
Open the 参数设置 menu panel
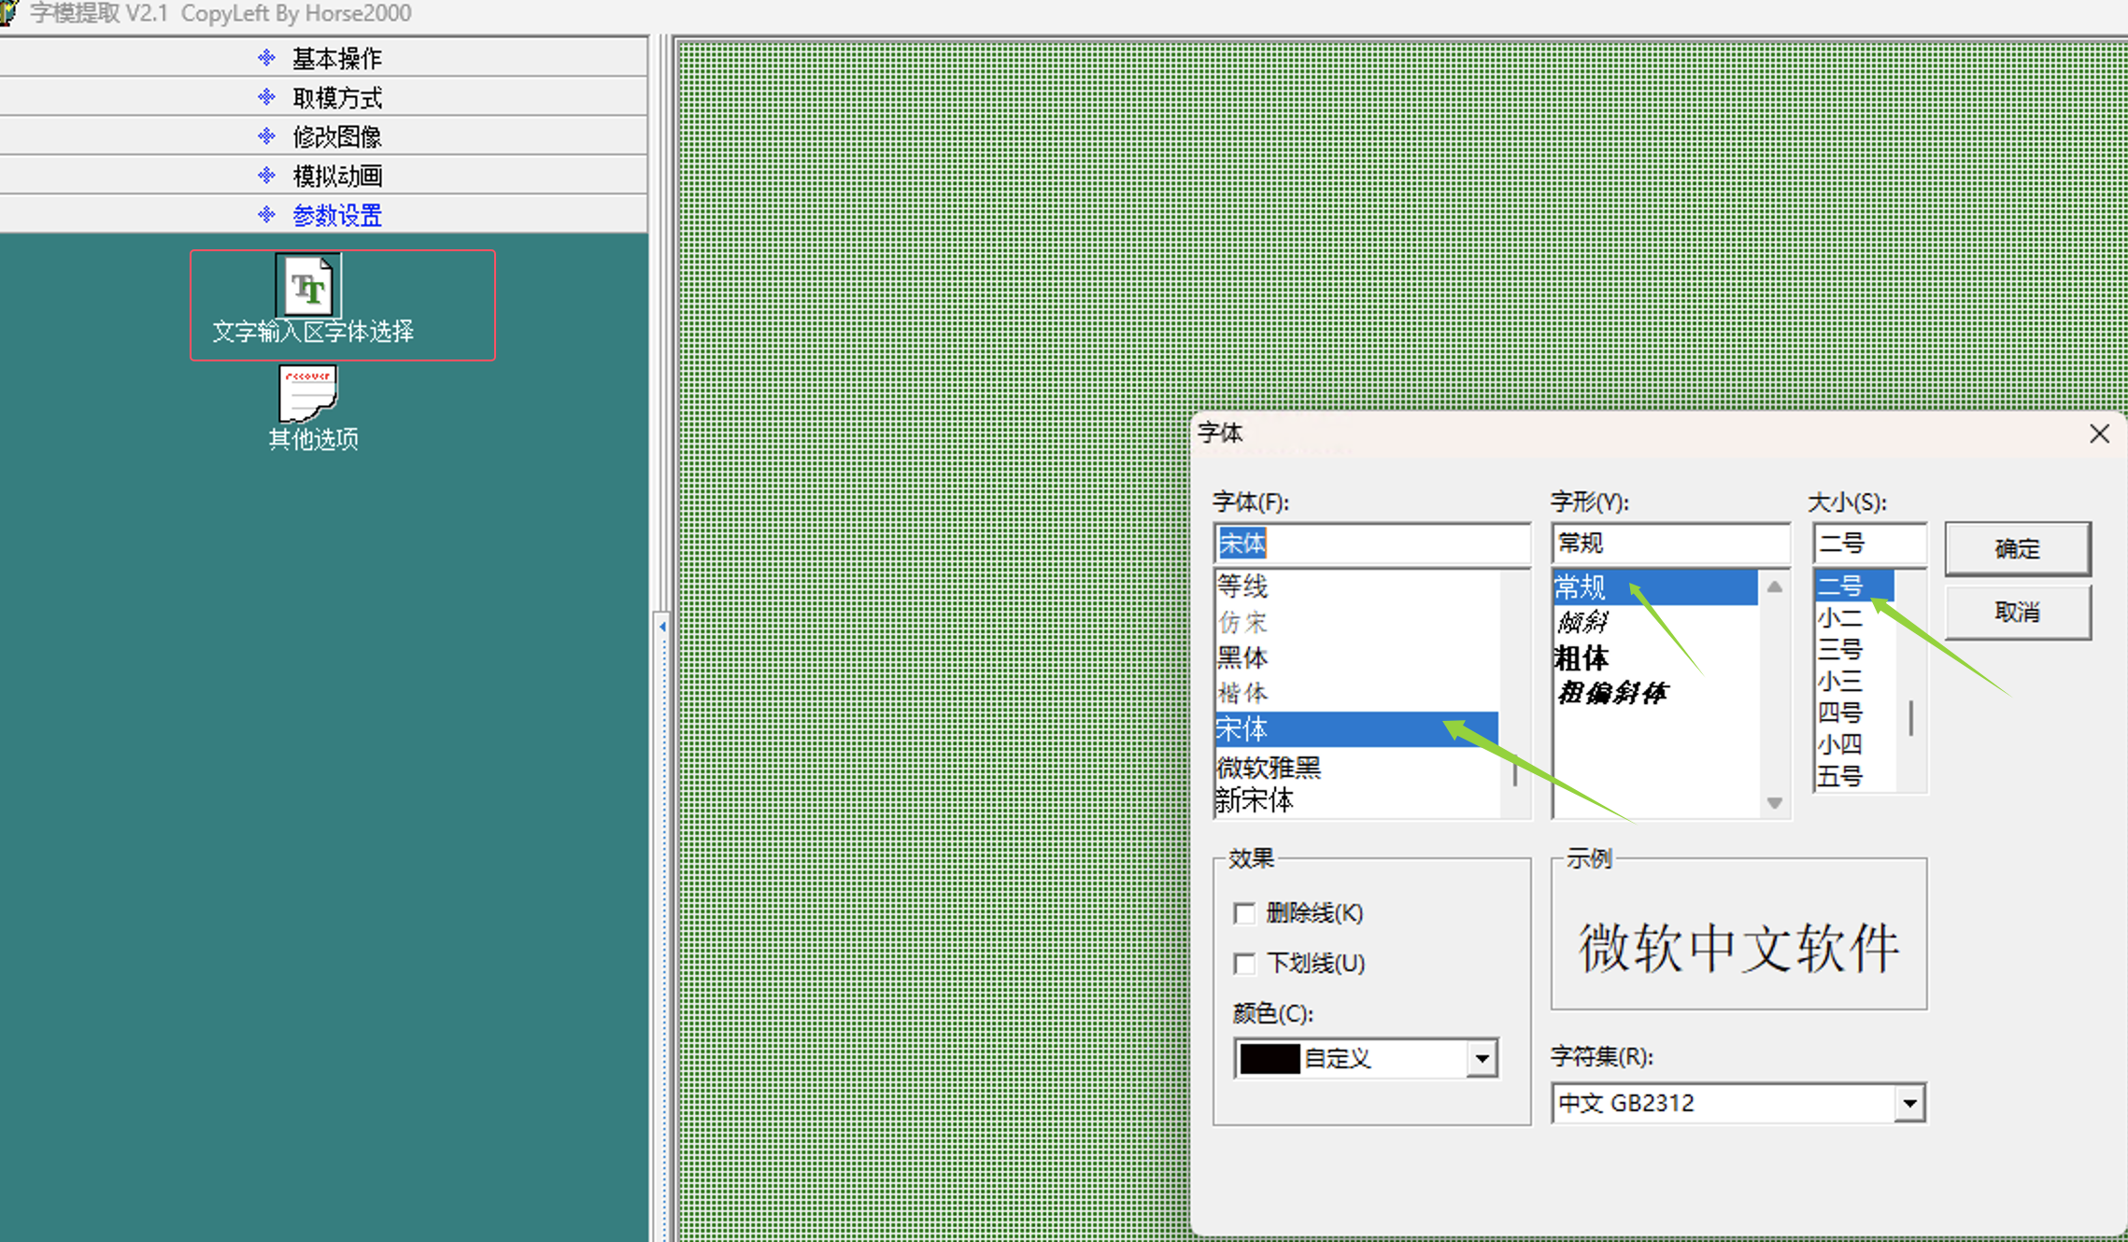(x=336, y=215)
